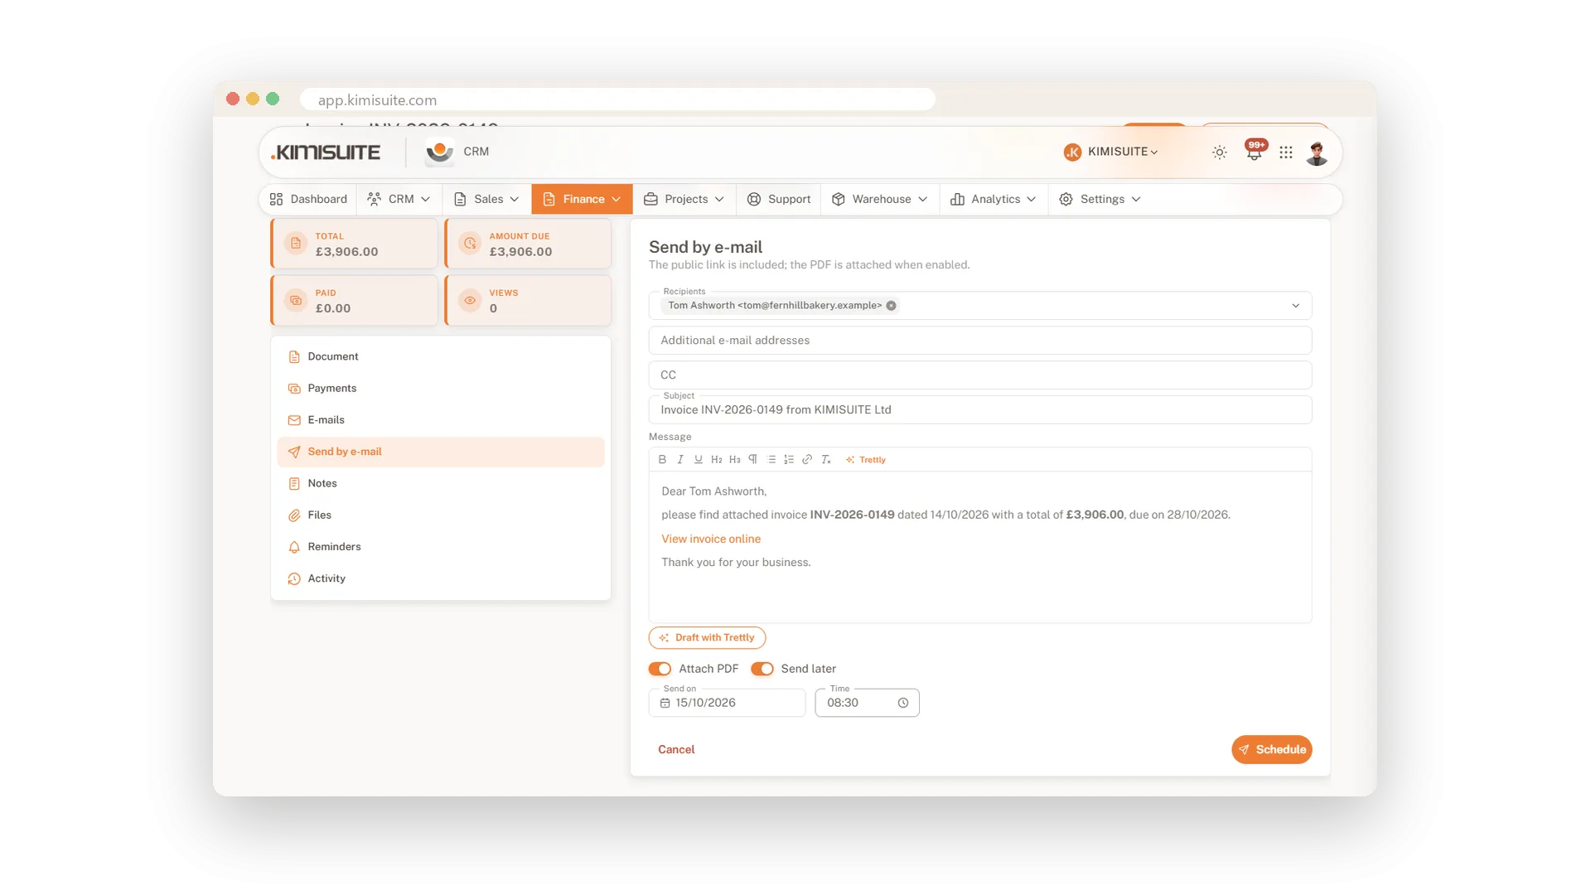Follow the View invoice online link
Viewport: 1591px width, 895px height.
(711, 539)
